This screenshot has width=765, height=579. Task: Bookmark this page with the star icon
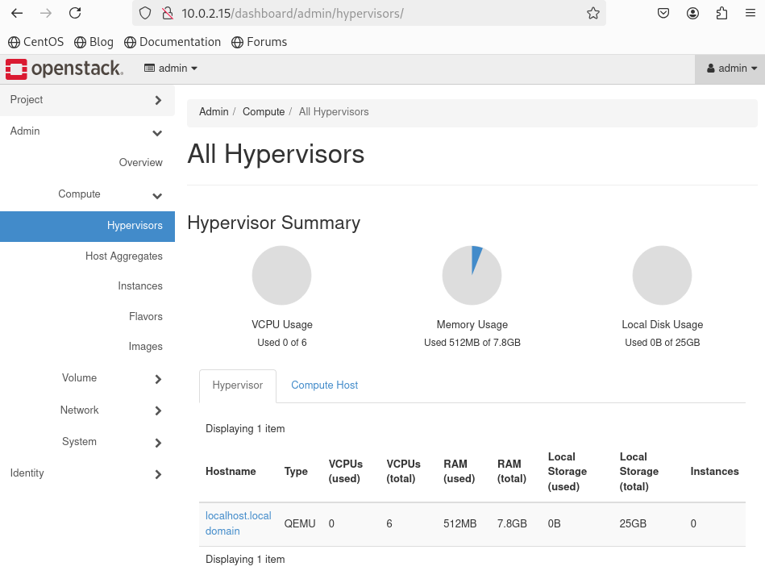pos(593,13)
